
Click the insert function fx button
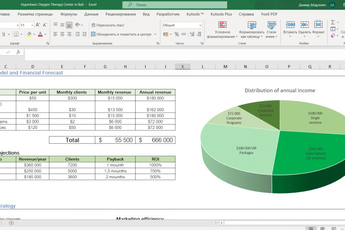18,52
